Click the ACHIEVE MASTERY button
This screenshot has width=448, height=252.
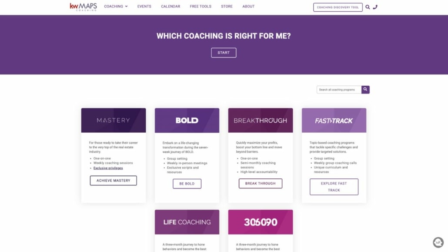(113, 180)
